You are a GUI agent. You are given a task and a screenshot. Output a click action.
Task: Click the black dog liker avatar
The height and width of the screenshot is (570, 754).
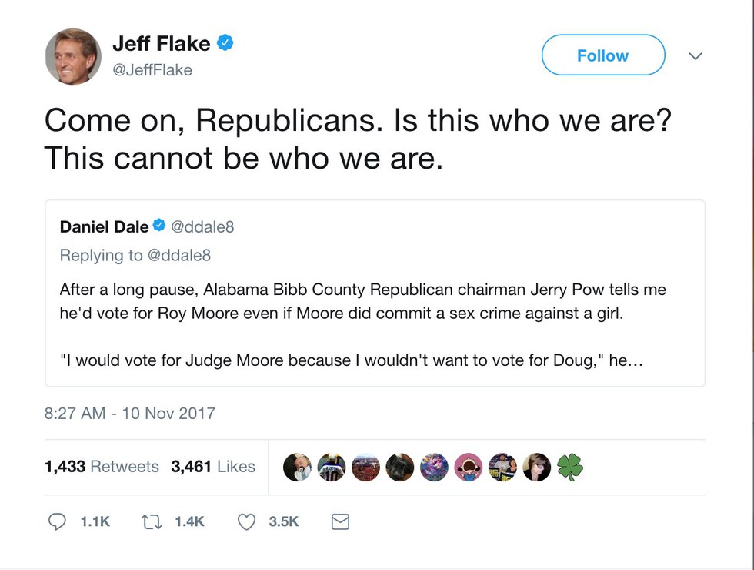(x=400, y=467)
